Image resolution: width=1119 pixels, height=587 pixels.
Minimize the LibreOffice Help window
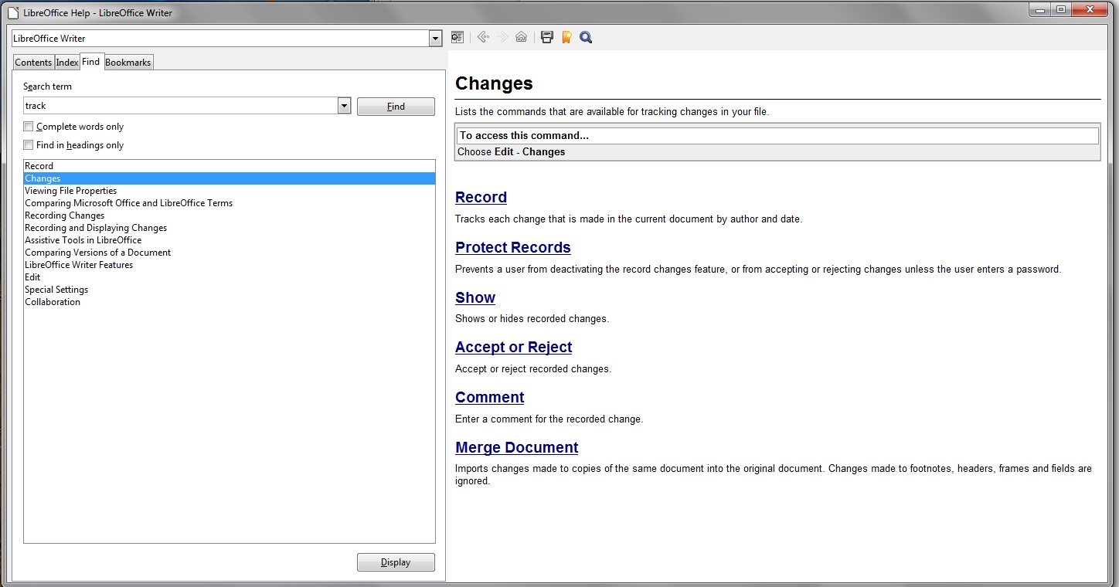(x=1039, y=9)
